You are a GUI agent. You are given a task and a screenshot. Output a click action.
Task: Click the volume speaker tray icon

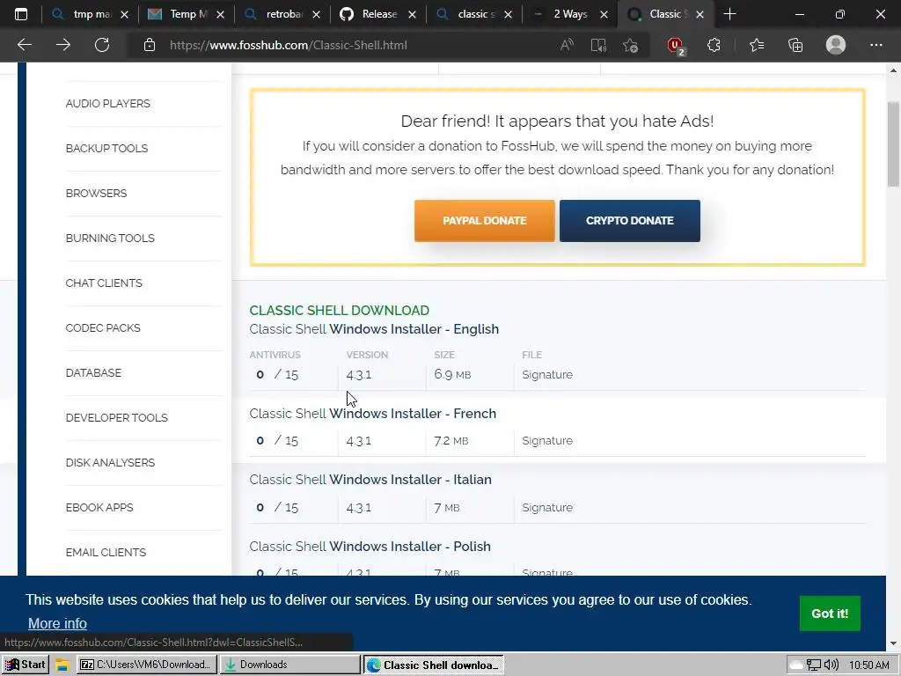(831, 665)
